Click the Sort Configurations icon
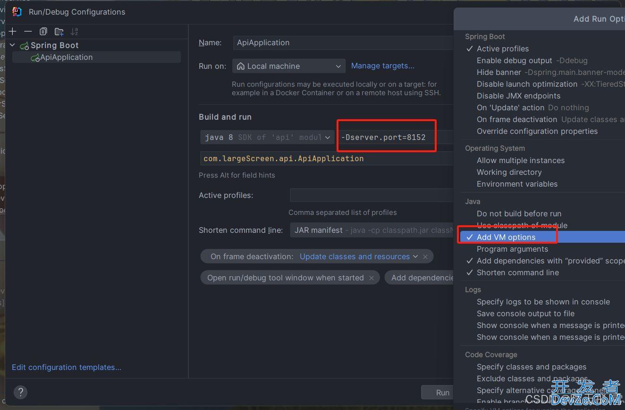The width and height of the screenshot is (625, 410). tap(74, 32)
